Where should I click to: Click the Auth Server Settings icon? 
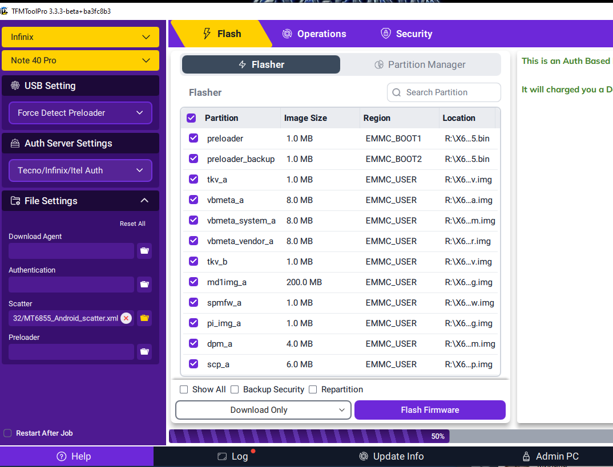coord(15,143)
